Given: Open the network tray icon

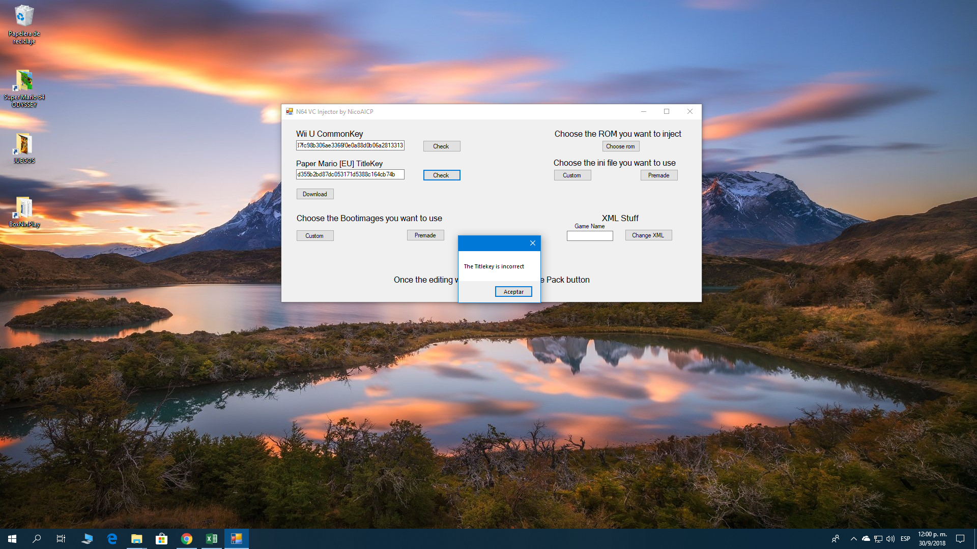Looking at the screenshot, I should (x=878, y=539).
